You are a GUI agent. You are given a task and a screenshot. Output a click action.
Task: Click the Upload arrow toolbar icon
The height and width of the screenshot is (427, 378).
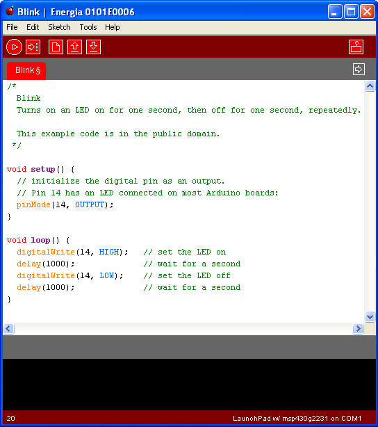point(33,47)
